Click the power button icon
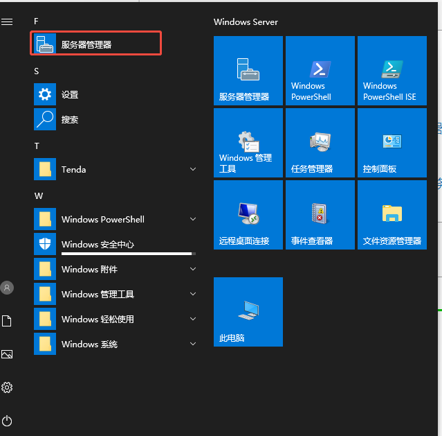442x436 pixels. (x=7, y=421)
